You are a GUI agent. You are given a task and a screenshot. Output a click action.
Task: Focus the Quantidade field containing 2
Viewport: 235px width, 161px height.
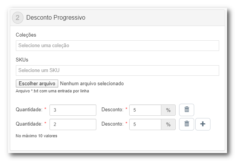point(73,124)
